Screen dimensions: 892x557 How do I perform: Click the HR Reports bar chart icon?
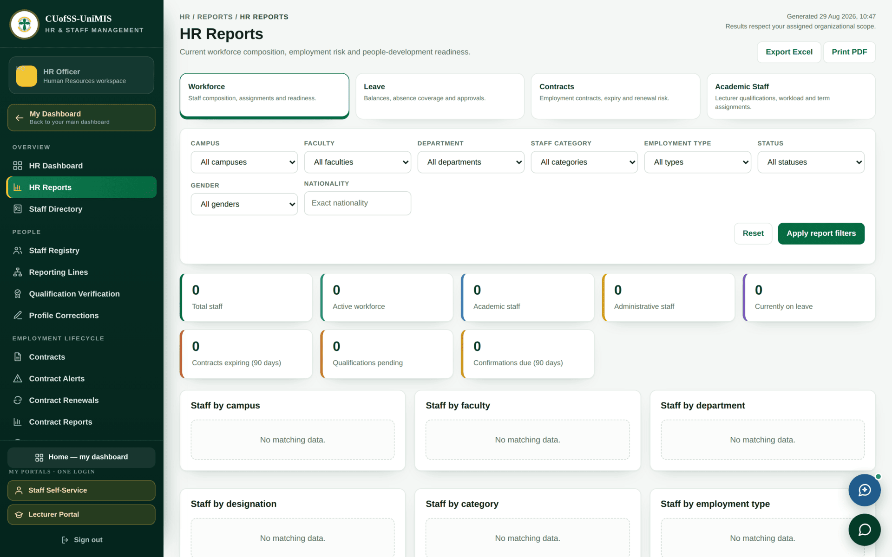coord(18,188)
